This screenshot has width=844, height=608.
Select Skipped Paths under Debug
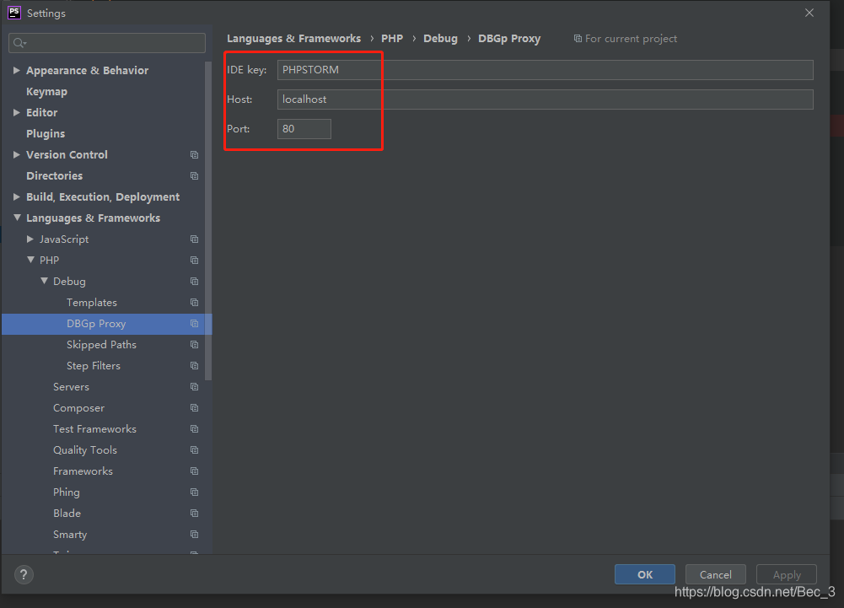point(101,345)
